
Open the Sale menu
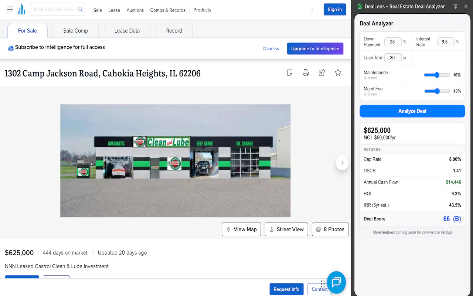98,10
